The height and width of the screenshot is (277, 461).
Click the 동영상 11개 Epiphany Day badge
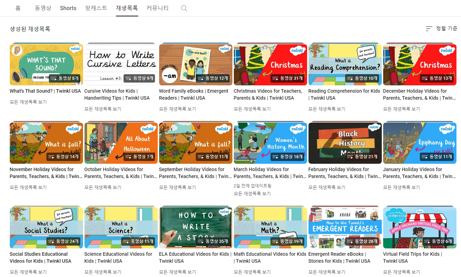(437, 157)
